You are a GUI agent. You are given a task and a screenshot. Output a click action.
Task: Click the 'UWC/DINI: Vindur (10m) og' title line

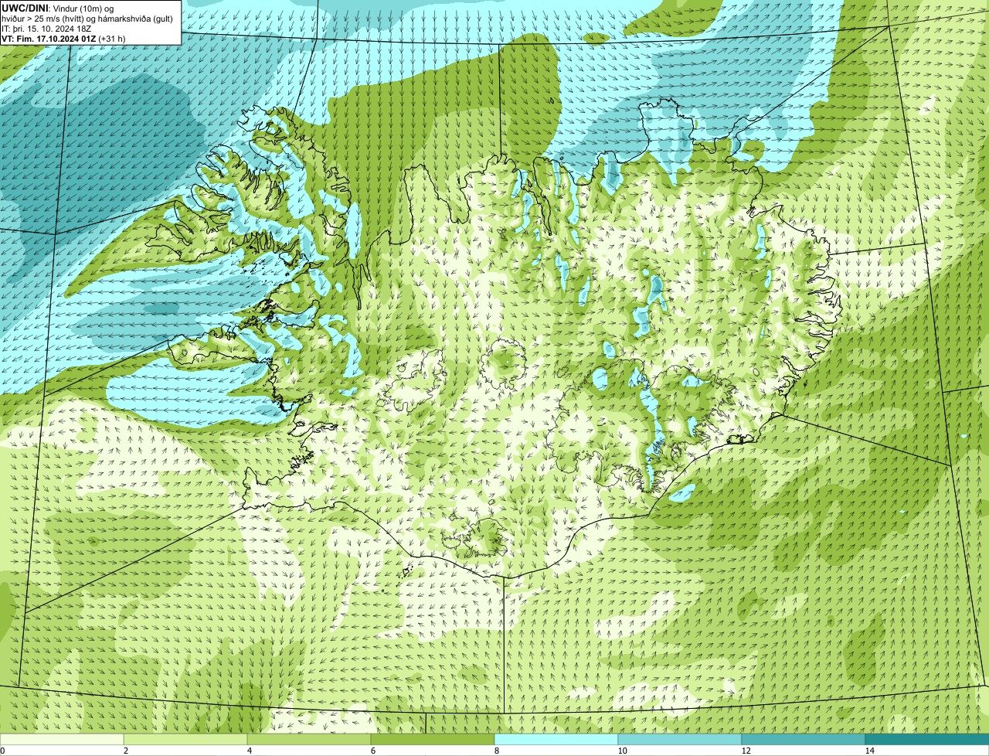(57, 8)
